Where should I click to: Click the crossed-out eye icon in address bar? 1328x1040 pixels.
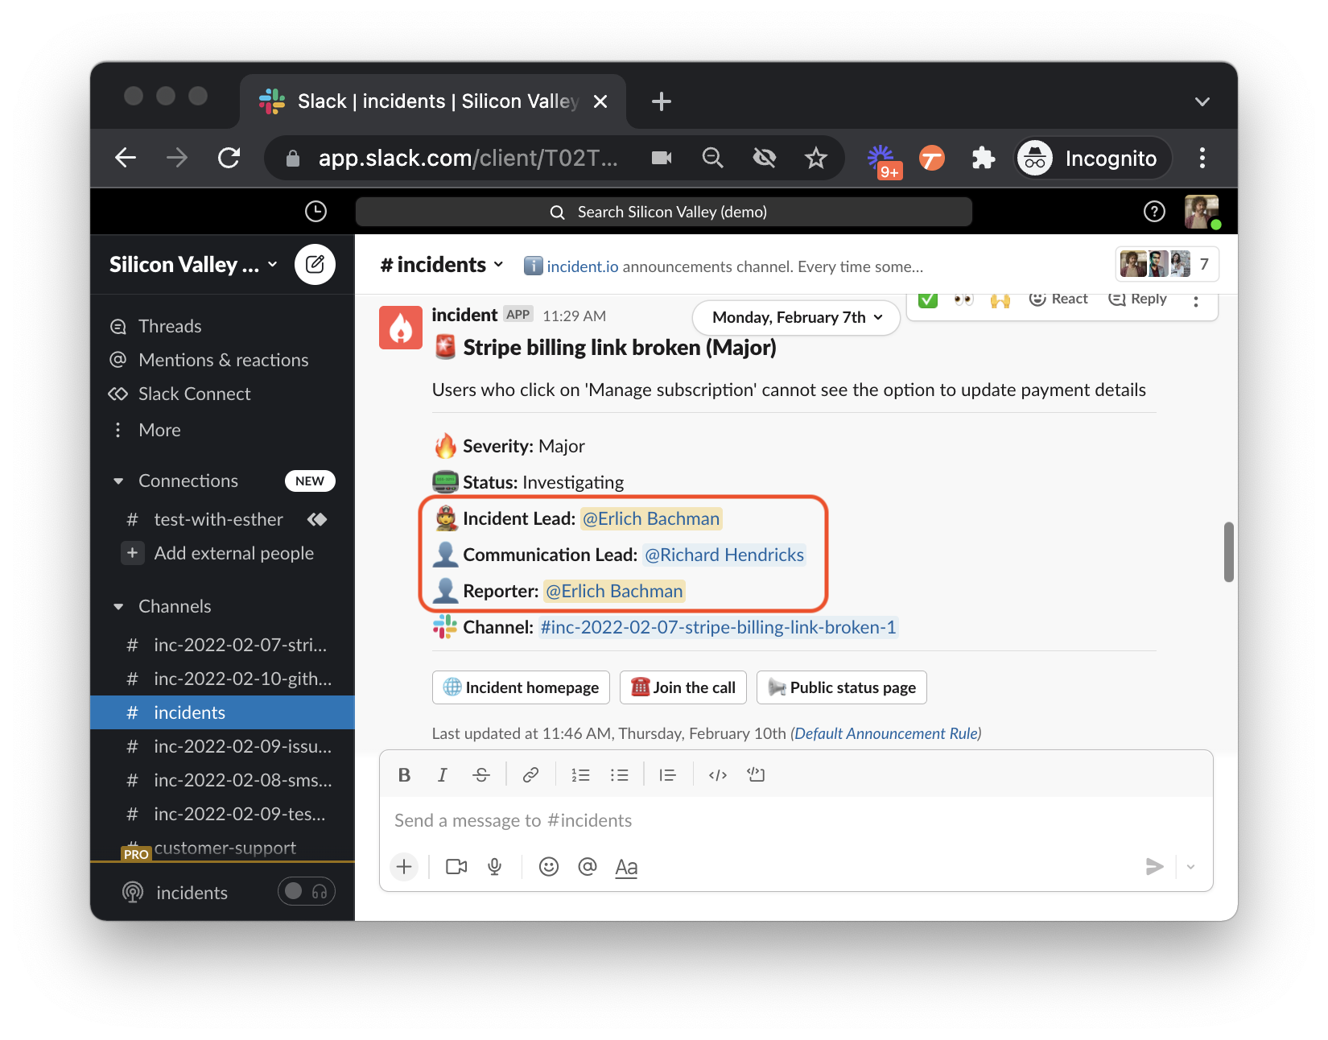click(x=765, y=158)
